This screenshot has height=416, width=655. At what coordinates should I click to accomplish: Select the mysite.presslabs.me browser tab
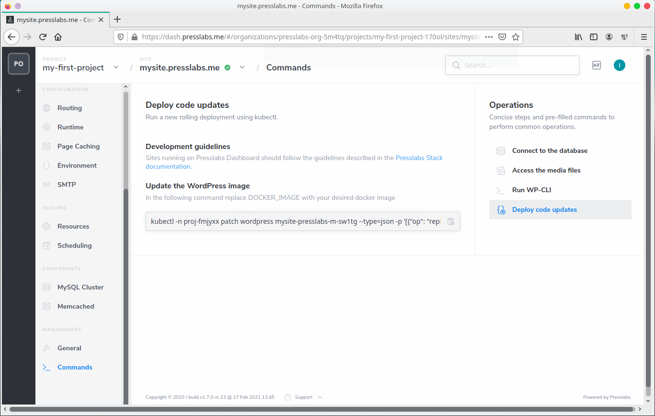pos(56,20)
